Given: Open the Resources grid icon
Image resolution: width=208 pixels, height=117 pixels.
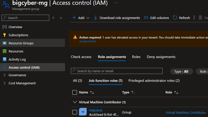Looking at the screenshot, I should (x=4, y=51).
